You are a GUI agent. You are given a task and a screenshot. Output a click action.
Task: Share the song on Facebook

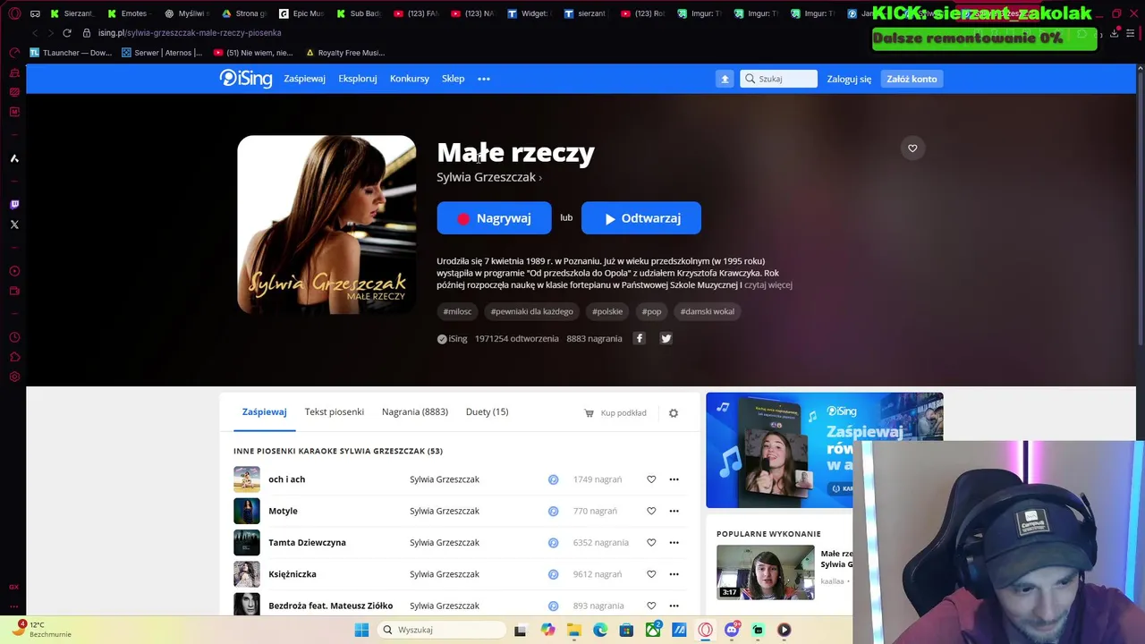click(x=639, y=338)
